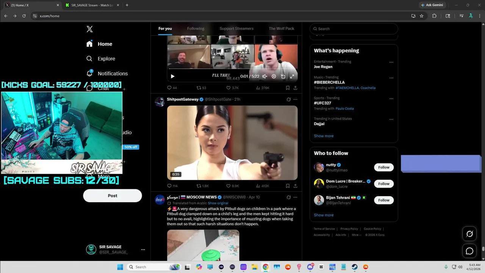485x273 pixels.
Task: Show more trends under What's happening
Action: pos(324,136)
